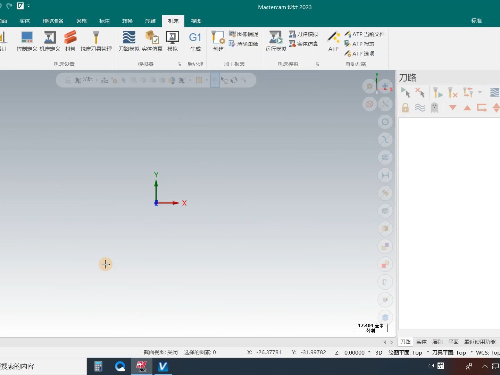
Task: Toggle ghost icon in 刀路 panel
Action: [434, 108]
